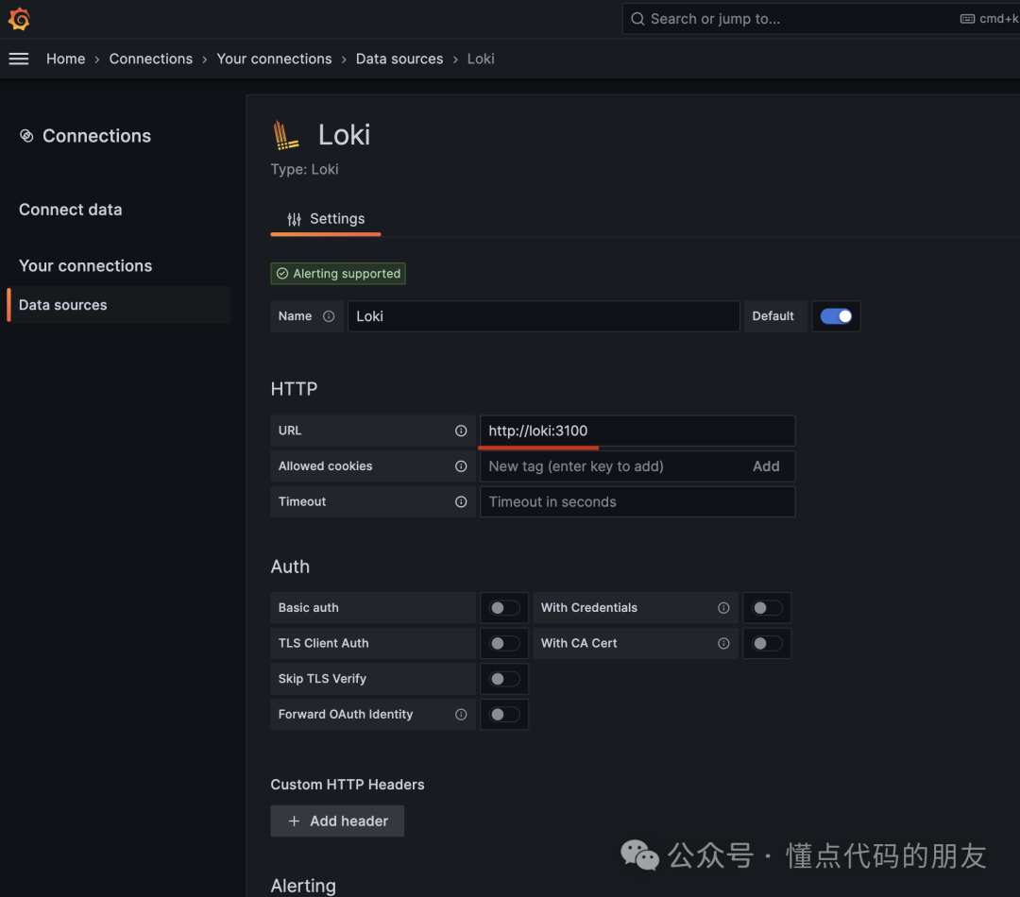The image size is (1020, 897).
Task: Select Your connections in sidebar
Action: click(85, 266)
